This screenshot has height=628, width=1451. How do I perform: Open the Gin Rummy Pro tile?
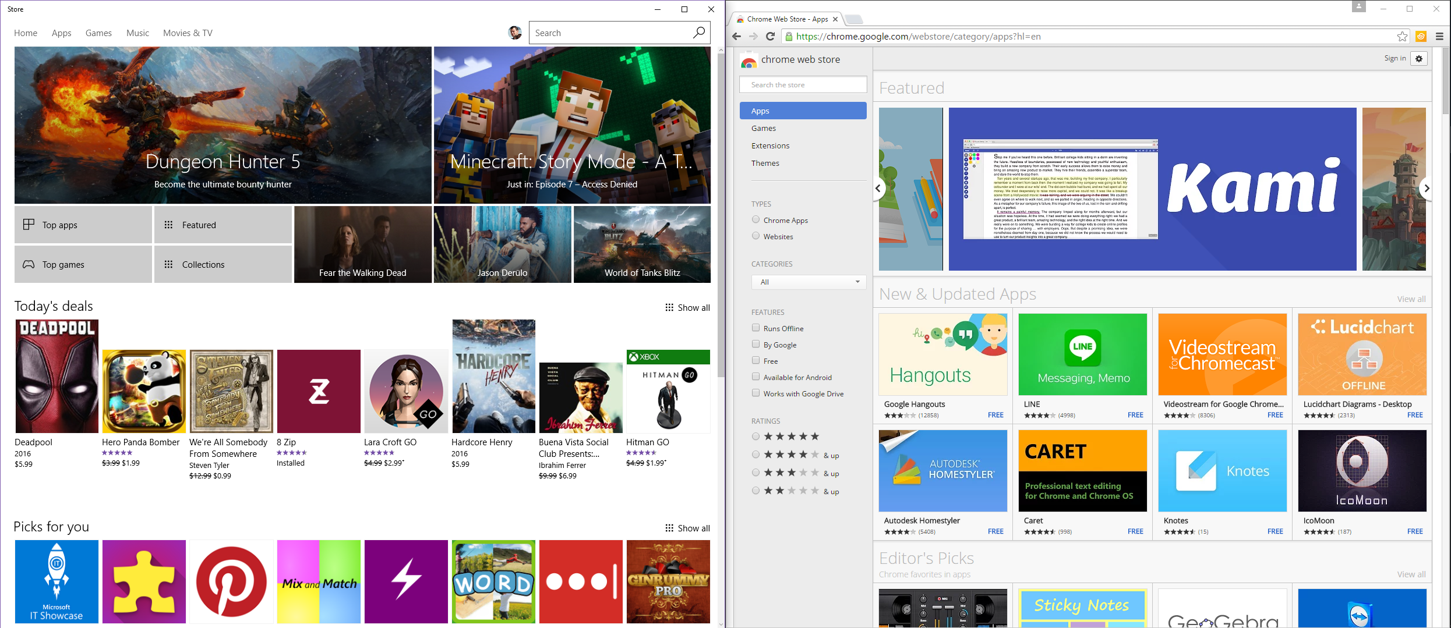tap(668, 581)
